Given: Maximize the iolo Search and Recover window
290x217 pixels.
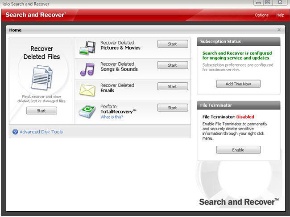Looking at the screenshot, I should pos(267,2).
